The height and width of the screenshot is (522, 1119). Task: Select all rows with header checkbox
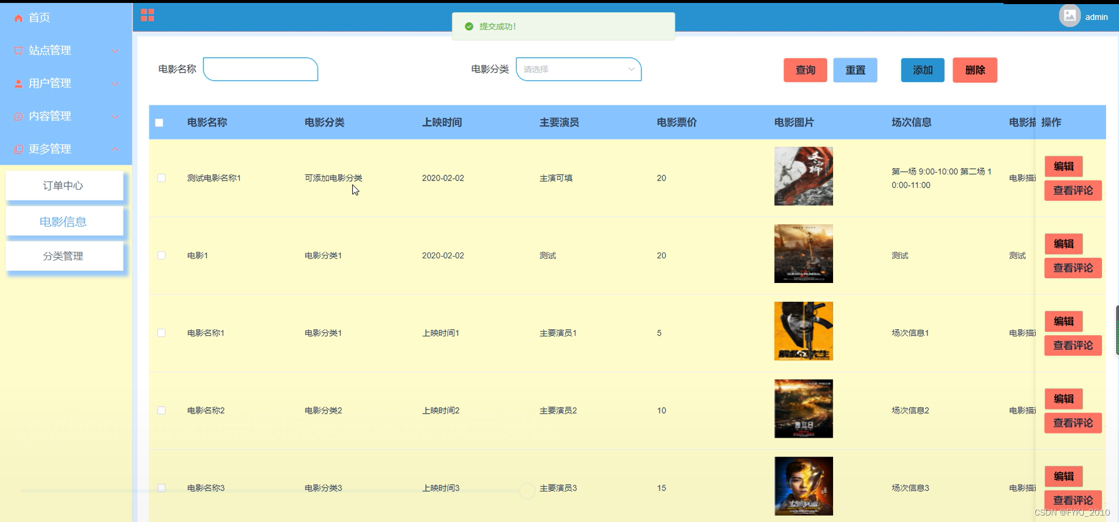point(159,122)
